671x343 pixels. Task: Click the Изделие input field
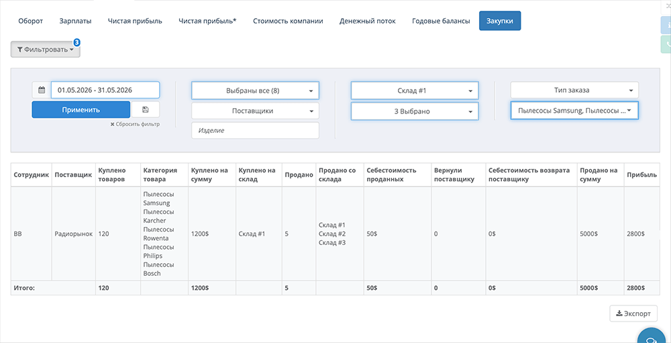click(x=255, y=131)
